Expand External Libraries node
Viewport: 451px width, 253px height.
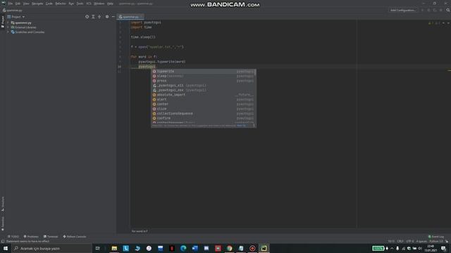click(8, 27)
